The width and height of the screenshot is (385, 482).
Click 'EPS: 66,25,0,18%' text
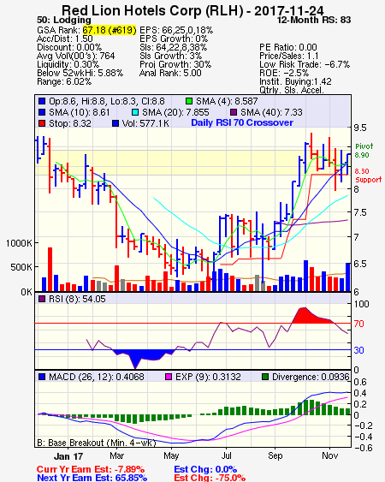[176, 30]
